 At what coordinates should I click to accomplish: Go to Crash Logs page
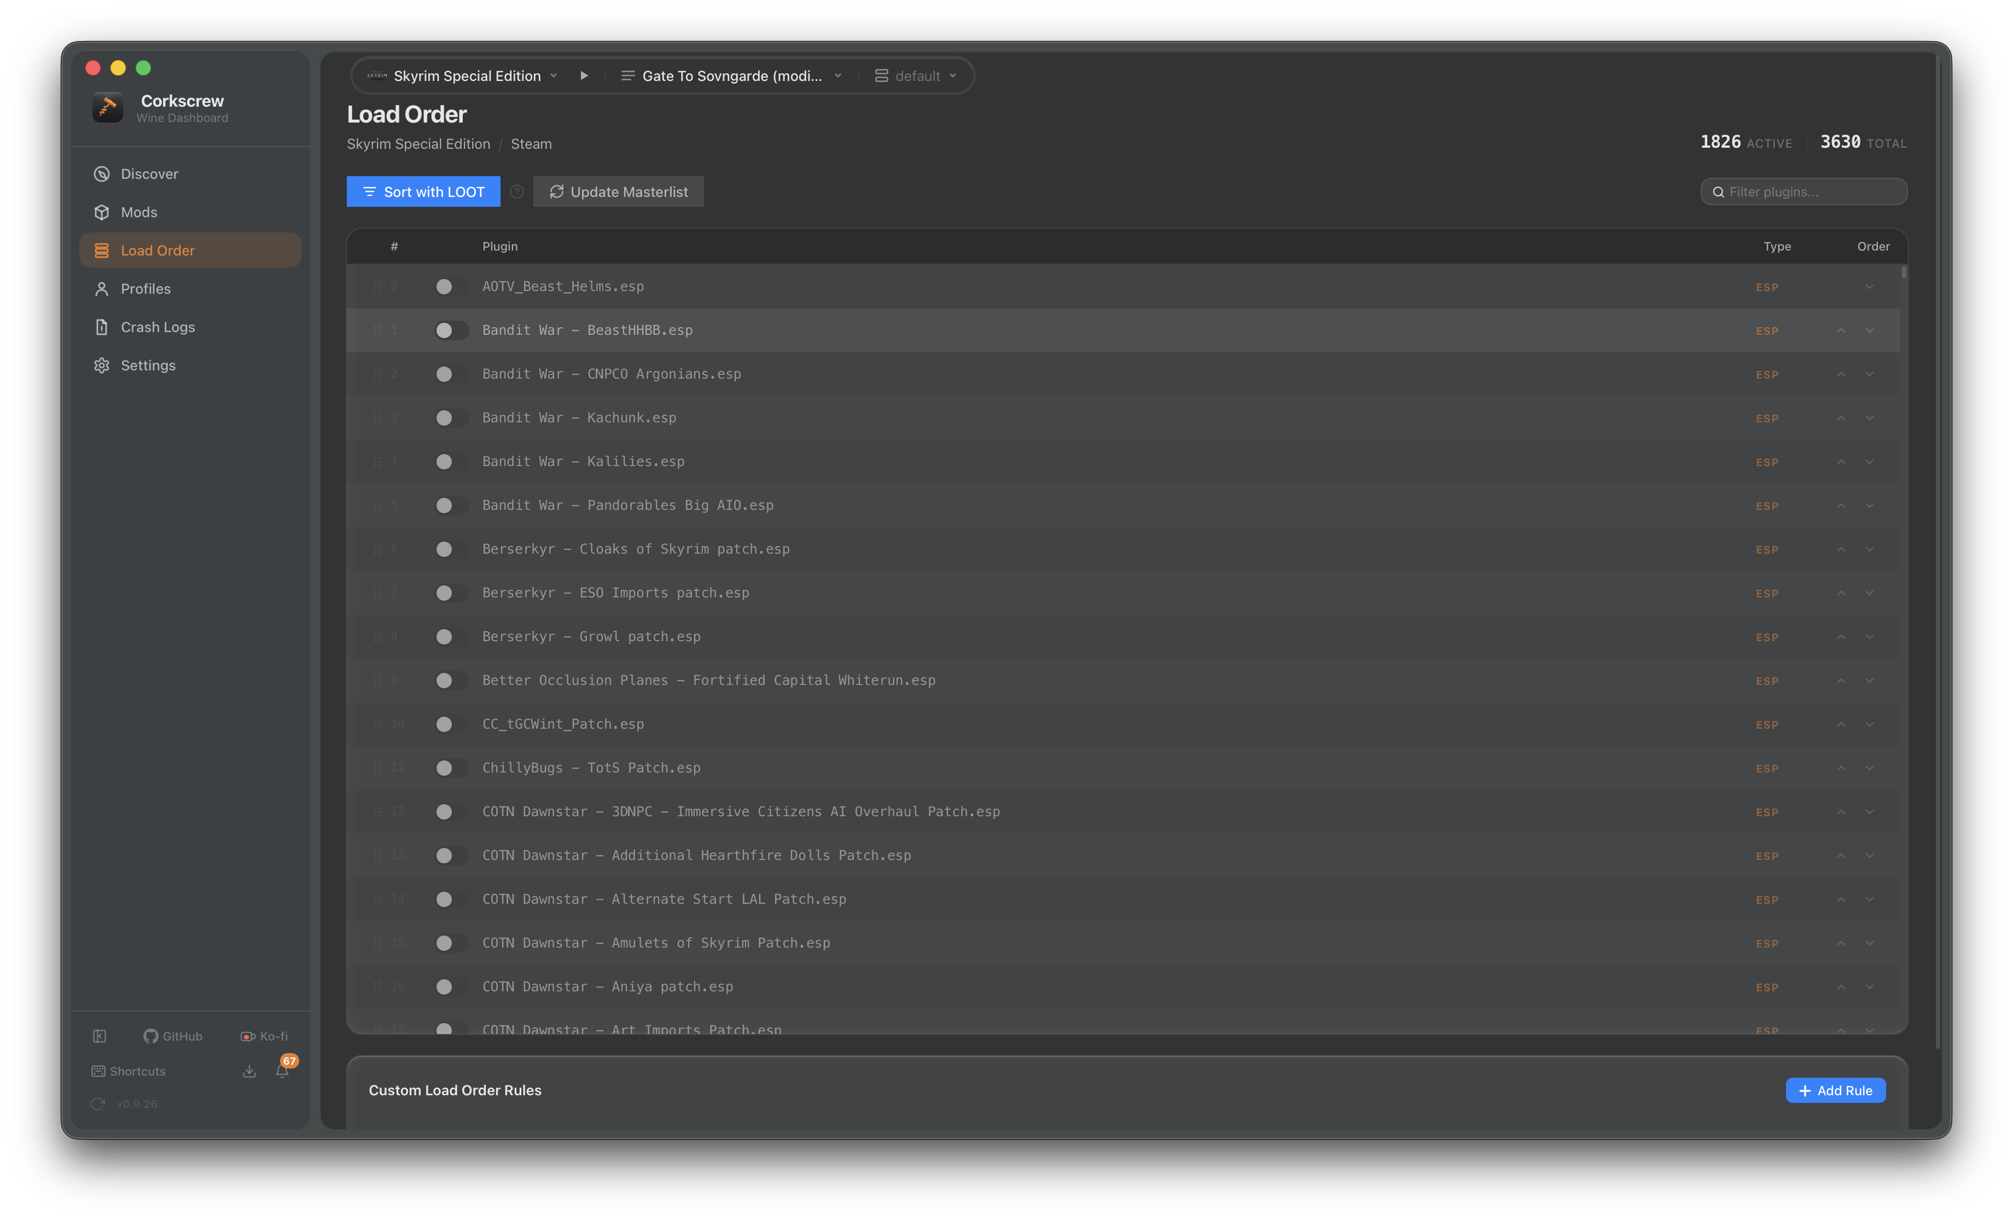158,327
